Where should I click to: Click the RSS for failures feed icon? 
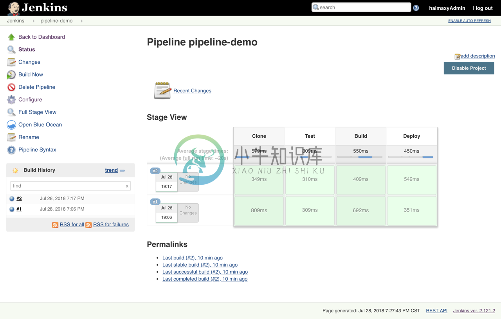[88, 225]
